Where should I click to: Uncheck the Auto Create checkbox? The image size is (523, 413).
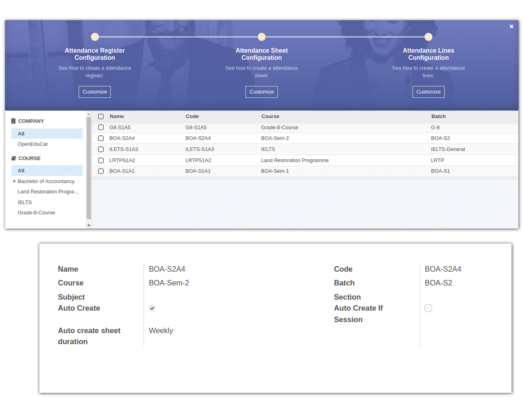coord(152,308)
